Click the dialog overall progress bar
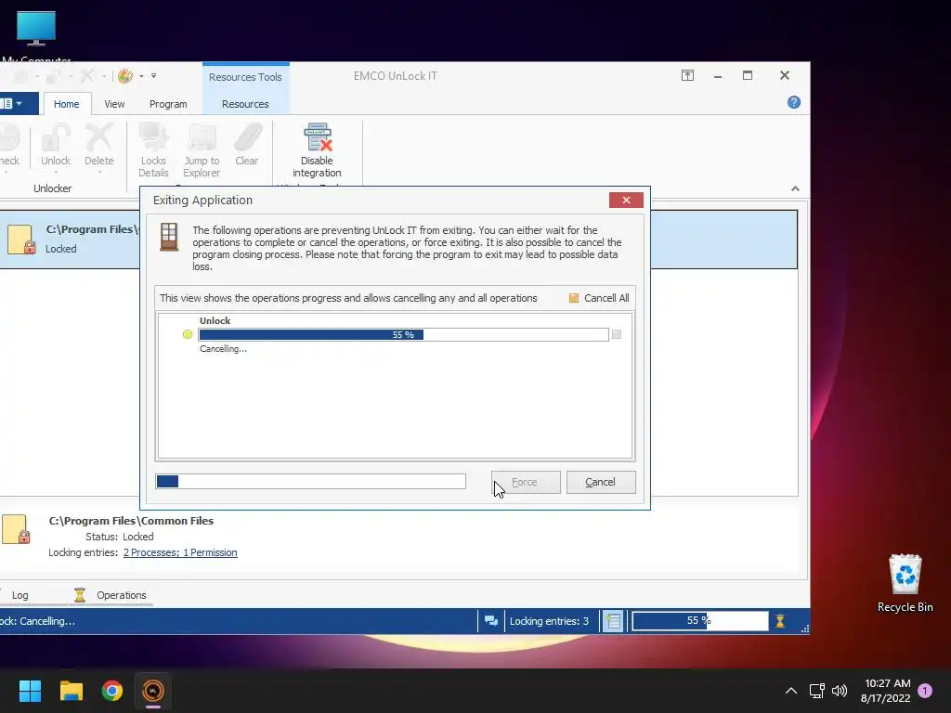Image resolution: width=951 pixels, height=713 pixels. coord(310,482)
